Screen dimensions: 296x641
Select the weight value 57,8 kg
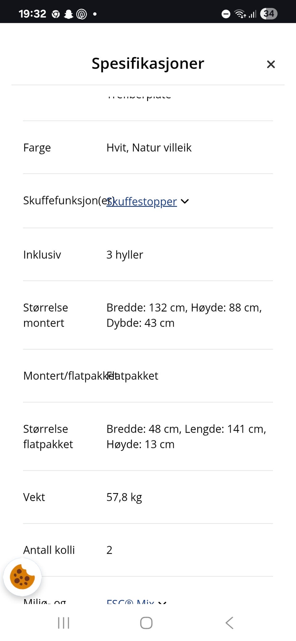[124, 497]
